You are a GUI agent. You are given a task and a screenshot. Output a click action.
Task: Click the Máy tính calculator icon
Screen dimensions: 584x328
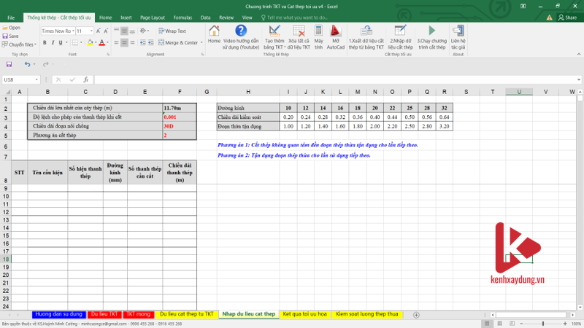click(x=318, y=34)
